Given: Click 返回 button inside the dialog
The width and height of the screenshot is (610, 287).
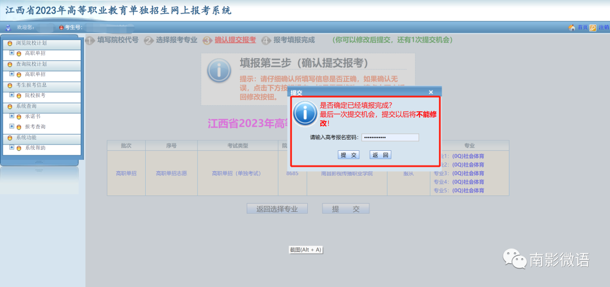Looking at the screenshot, I should coord(380,155).
